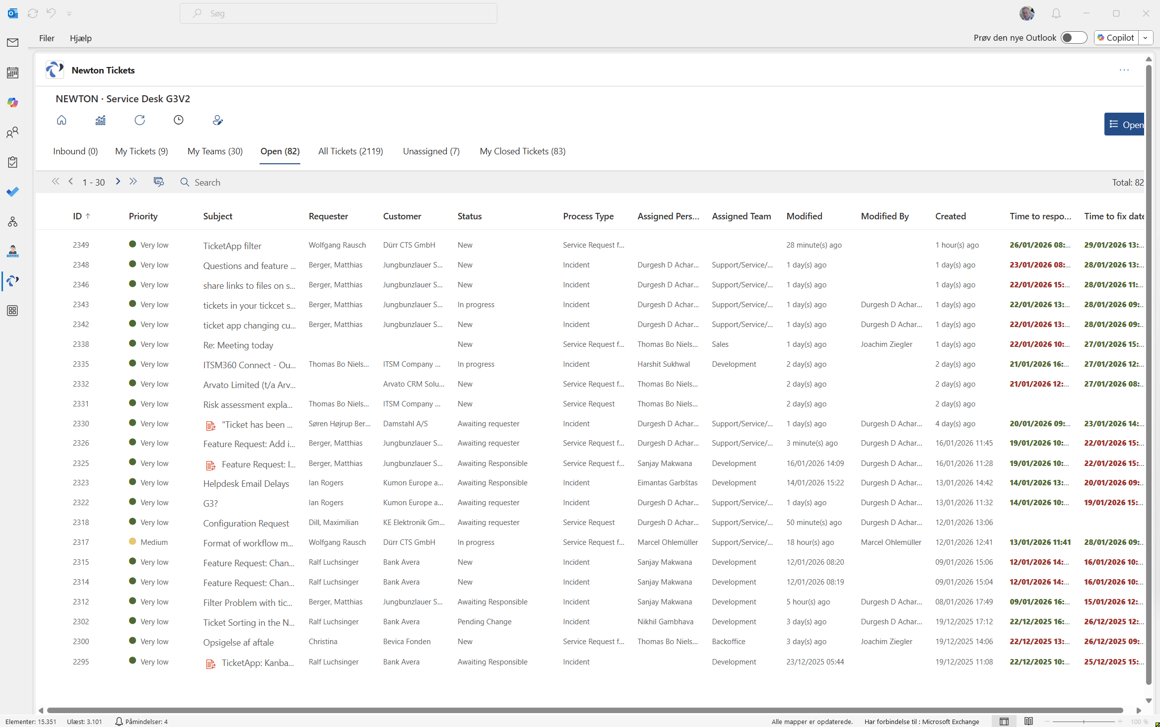
Task: Click the zoom slider in status bar
Action: (1084, 722)
